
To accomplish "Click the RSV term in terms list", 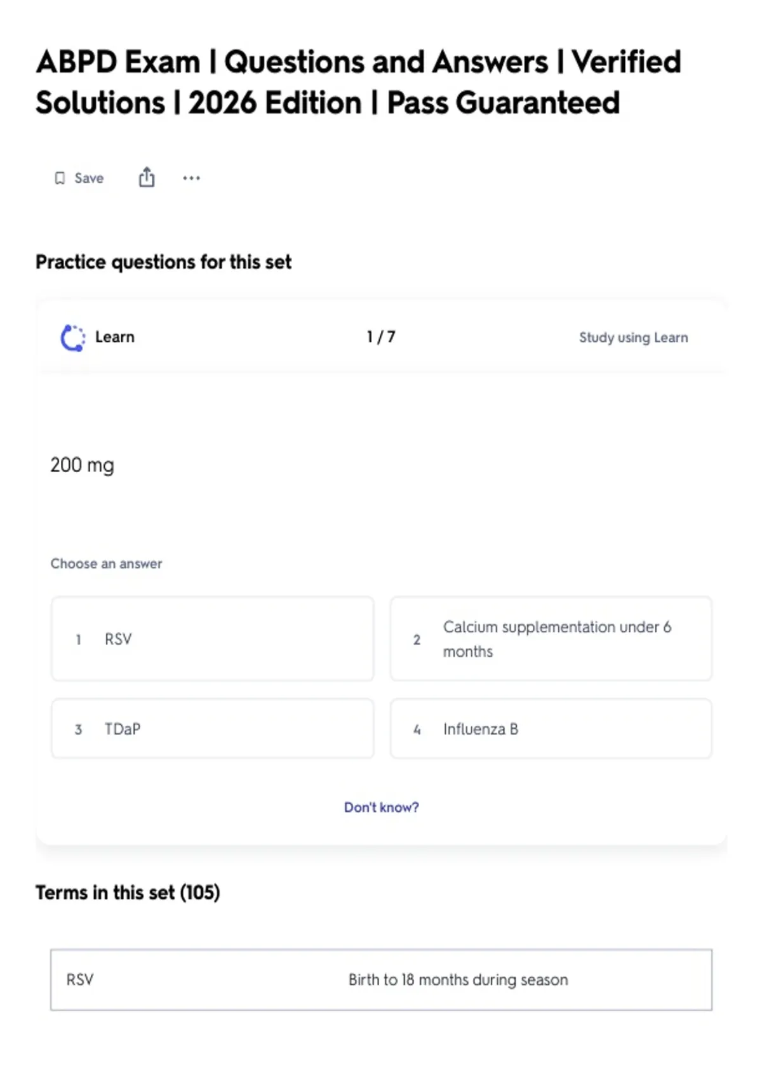I will [x=80, y=979].
